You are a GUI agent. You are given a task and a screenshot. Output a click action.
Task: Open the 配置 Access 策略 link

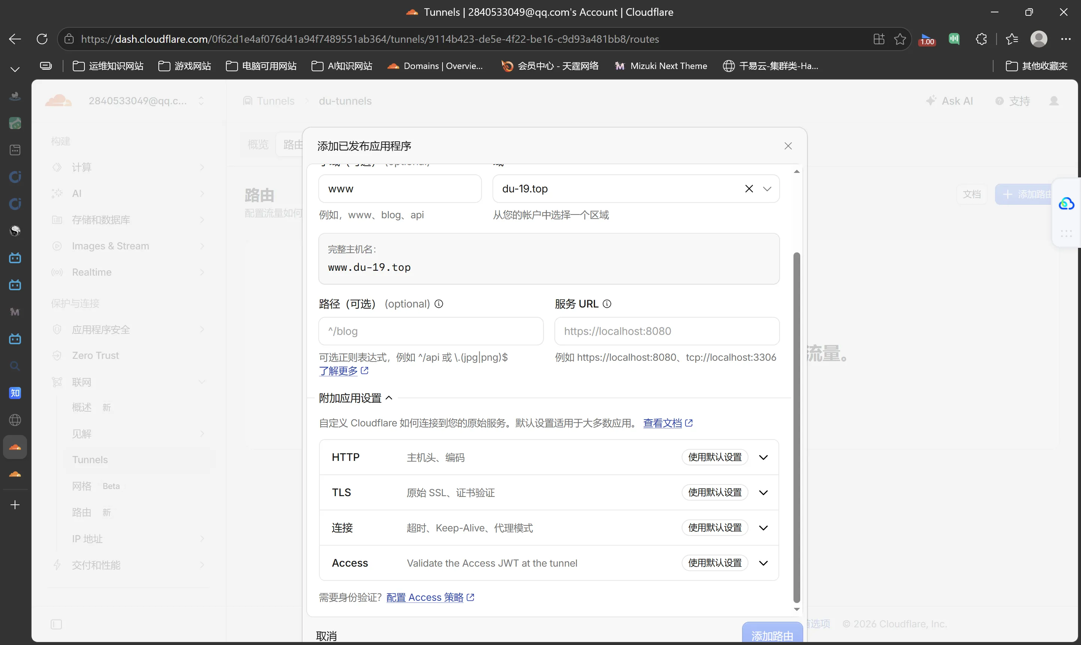click(x=430, y=597)
